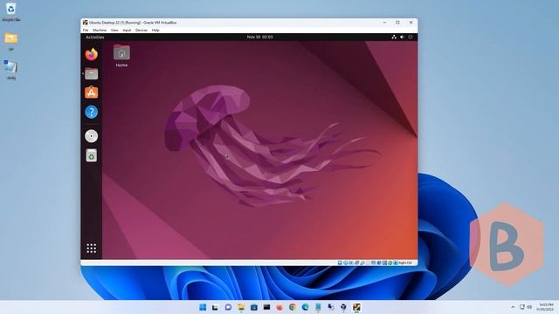Open the third shortcut on the Windows desktop
The image size is (559, 314).
[x=11, y=70]
